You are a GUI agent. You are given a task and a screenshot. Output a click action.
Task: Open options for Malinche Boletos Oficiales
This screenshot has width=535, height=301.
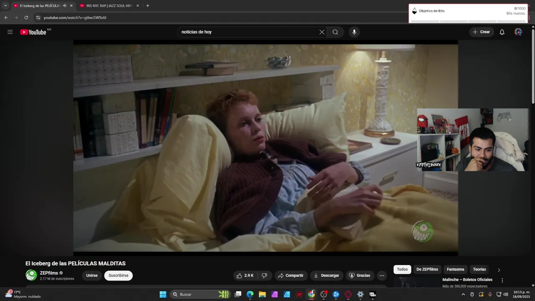click(x=502, y=281)
